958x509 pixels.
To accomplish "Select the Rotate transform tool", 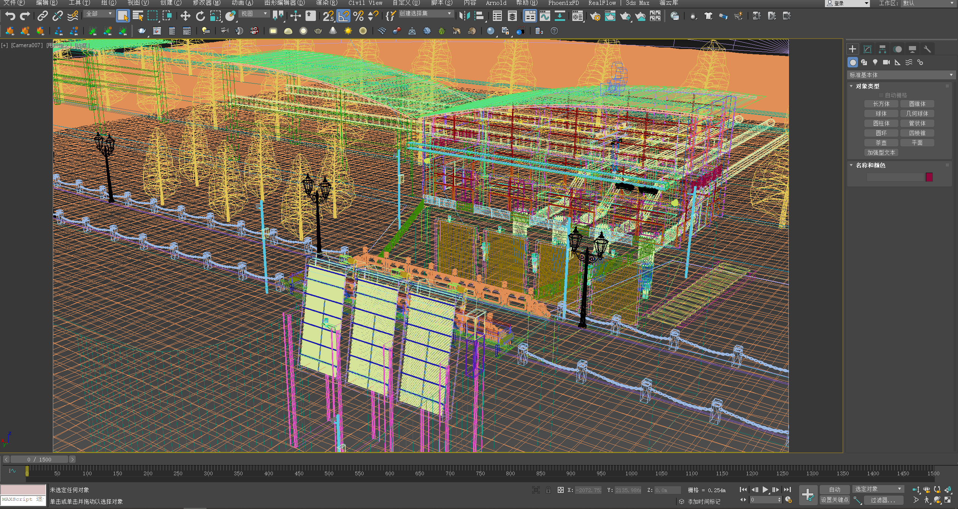I will click(200, 16).
